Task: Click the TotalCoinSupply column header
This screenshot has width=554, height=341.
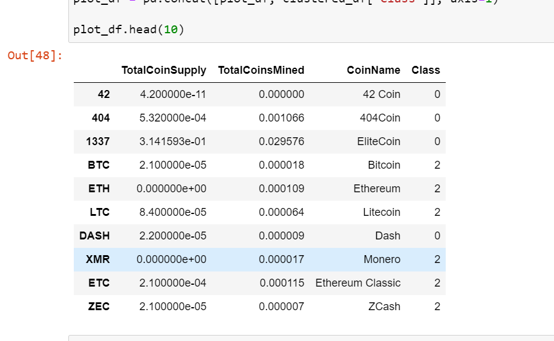Action: pyautogui.click(x=163, y=70)
